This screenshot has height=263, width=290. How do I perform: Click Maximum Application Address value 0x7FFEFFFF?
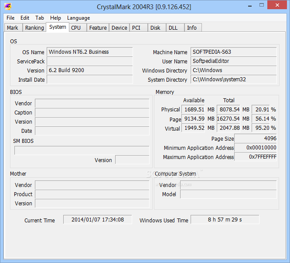256,156
